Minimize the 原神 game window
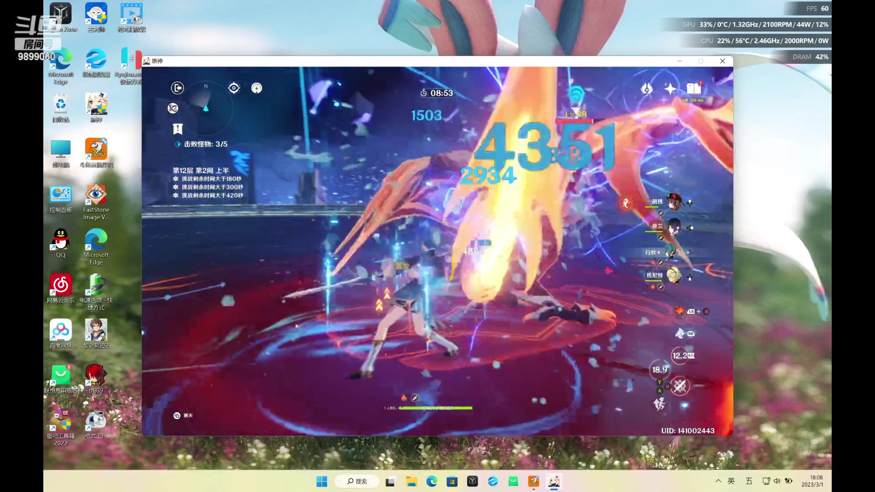The height and width of the screenshot is (492, 875). [x=679, y=61]
